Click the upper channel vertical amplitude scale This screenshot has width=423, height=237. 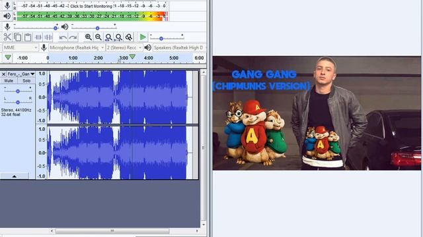(42, 97)
